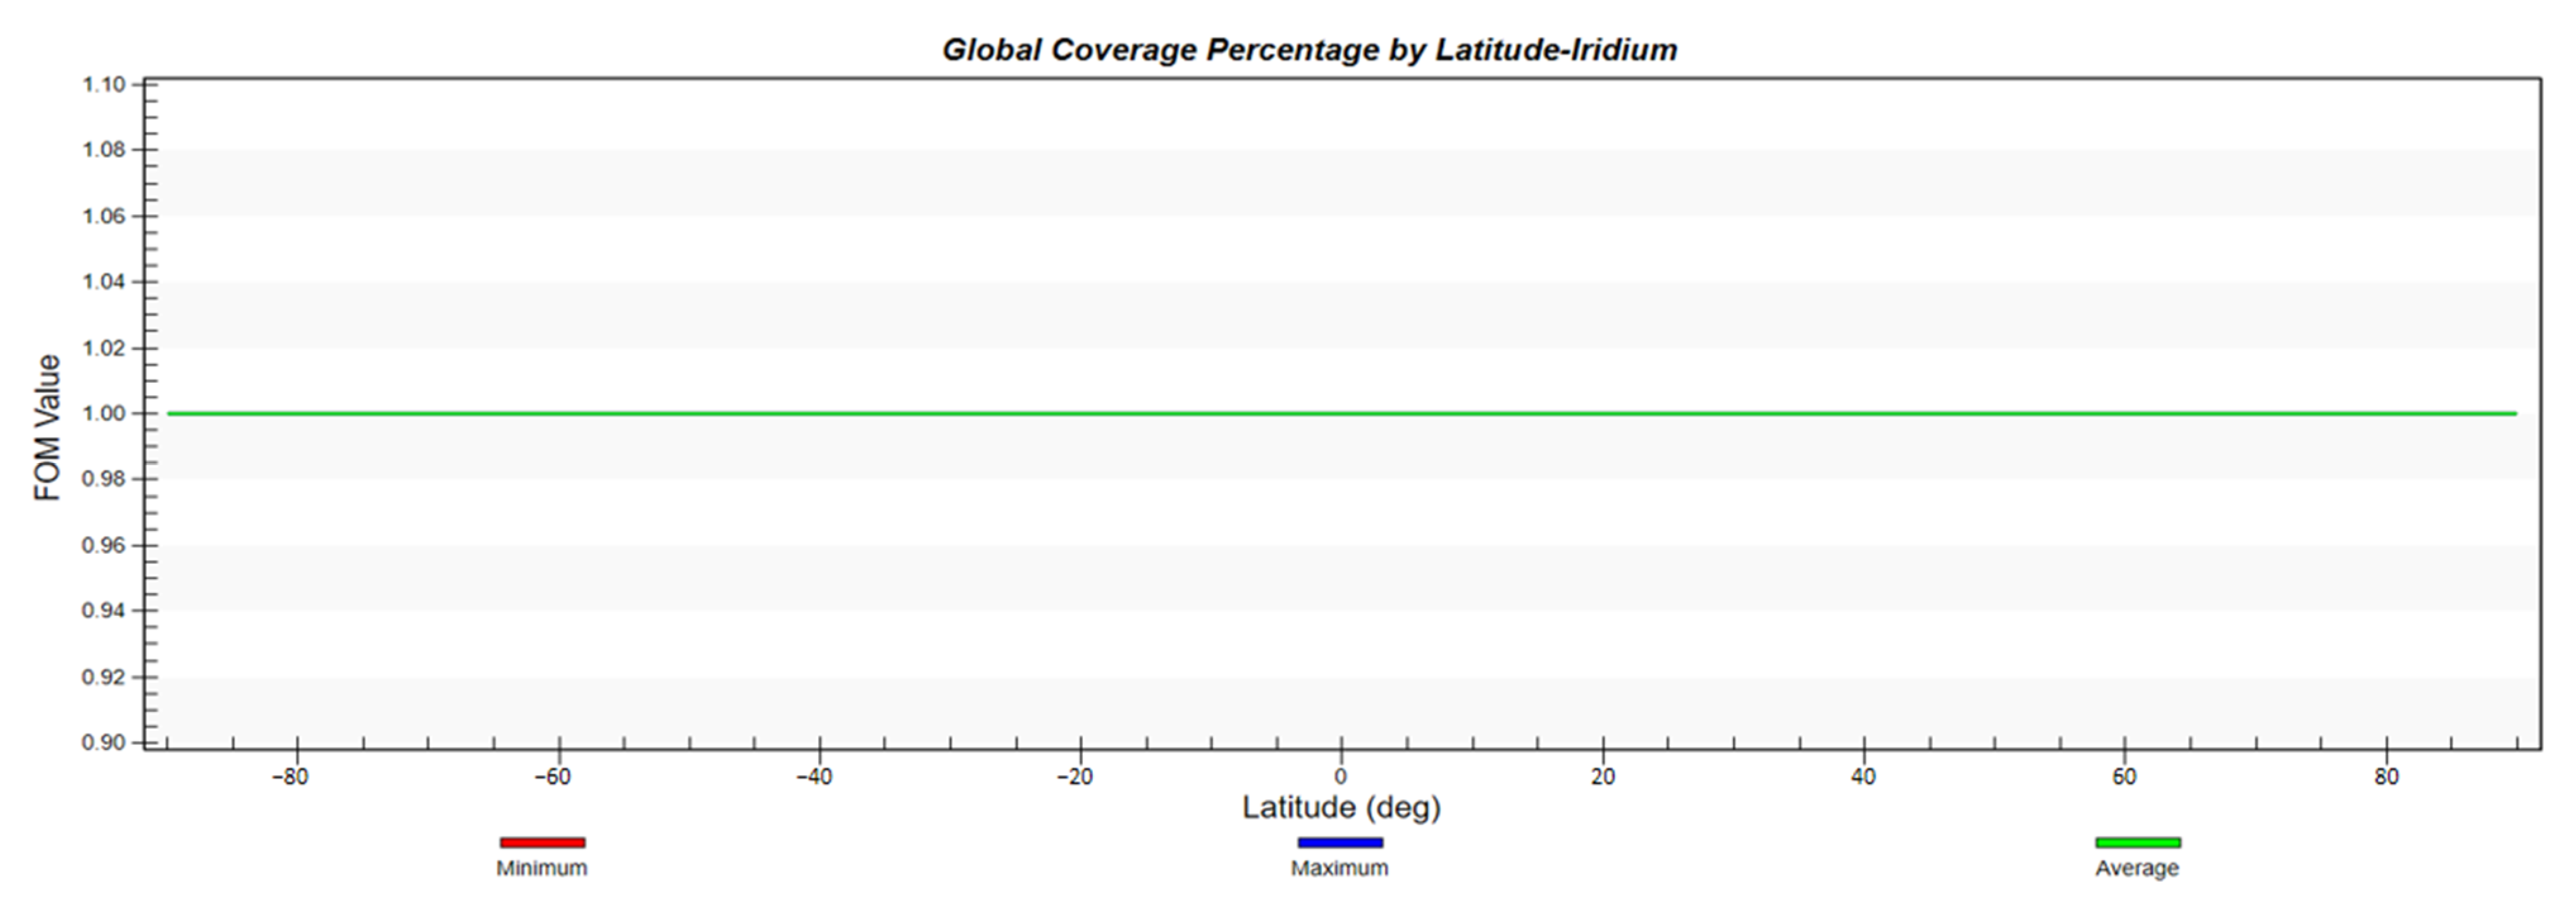
Task: Click the 0.90 tick label at the bottom of the y-axis
Action: [103, 743]
